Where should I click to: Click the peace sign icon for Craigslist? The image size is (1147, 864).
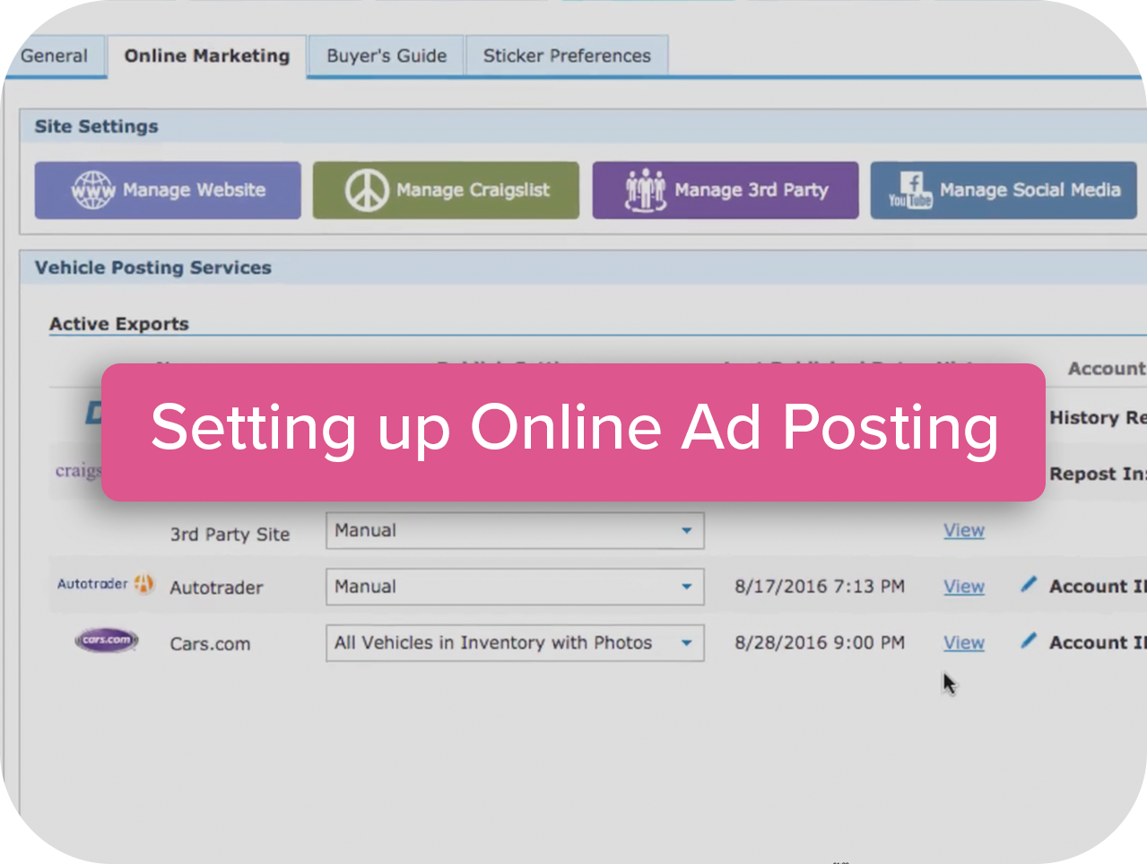[x=367, y=190]
